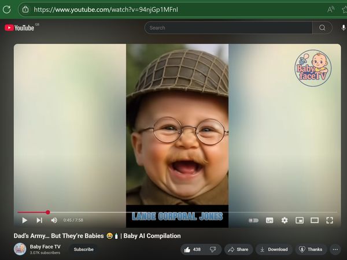Play the video
Screen dimensions: 347x260
(24, 220)
